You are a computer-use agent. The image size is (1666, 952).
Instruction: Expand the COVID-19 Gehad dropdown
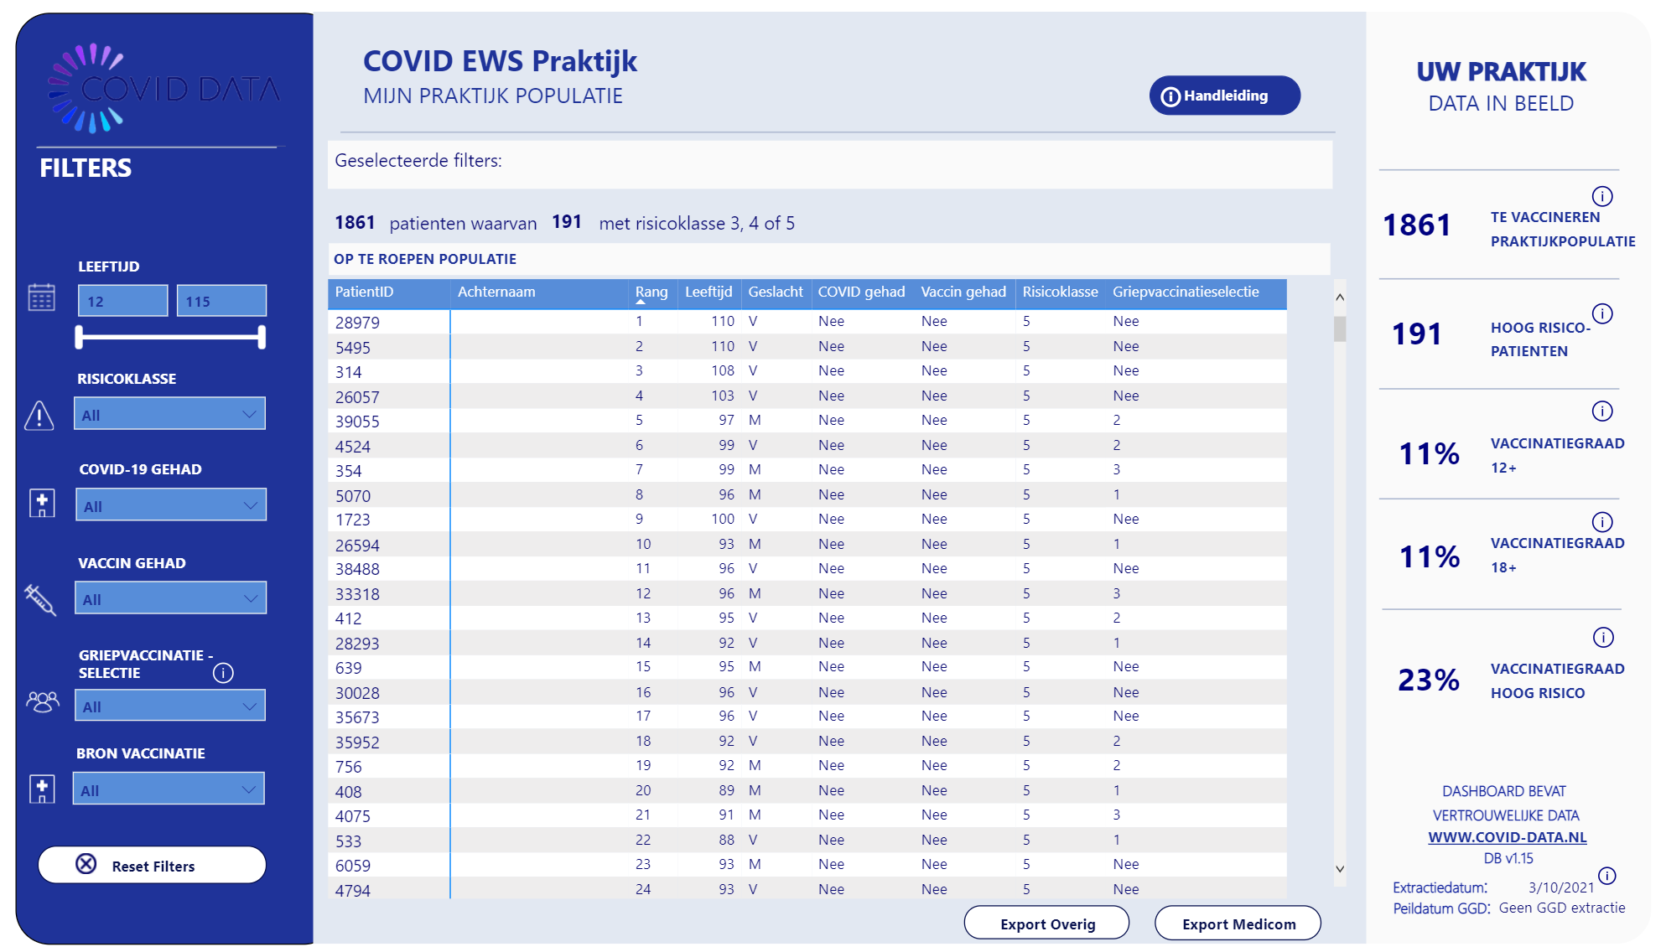(171, 505)
